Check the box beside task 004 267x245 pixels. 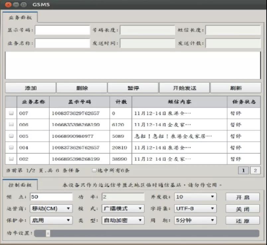pyautogui.click(x=11, y=147)
